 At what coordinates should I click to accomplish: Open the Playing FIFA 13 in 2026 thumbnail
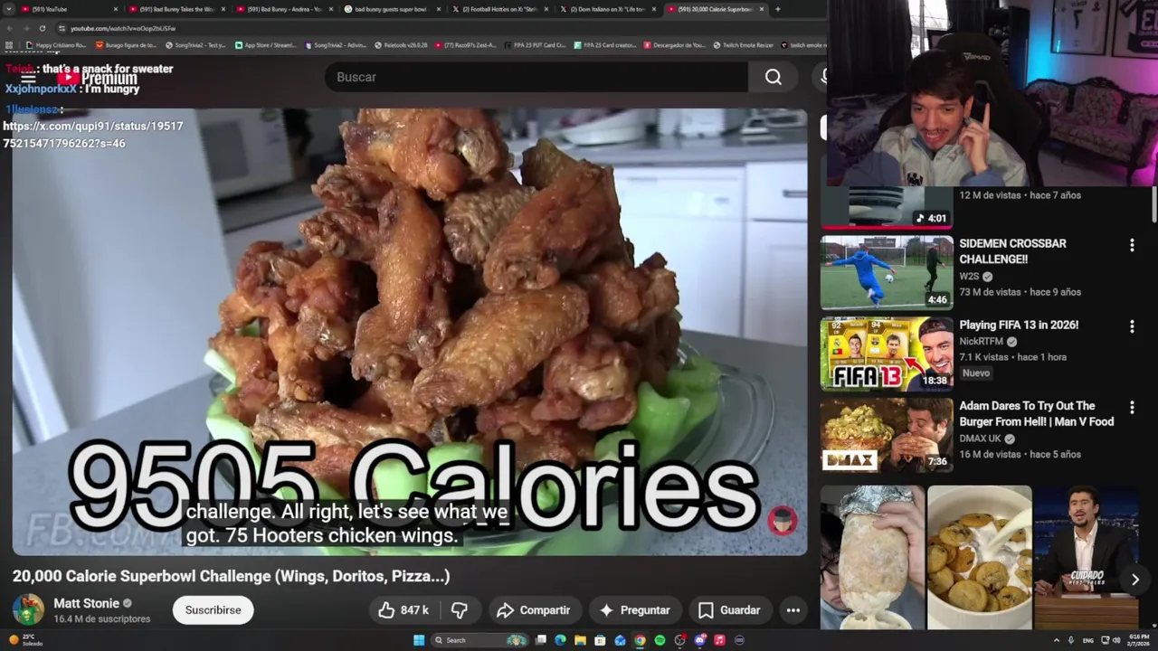pyautogui.click(x=887, y=354)
